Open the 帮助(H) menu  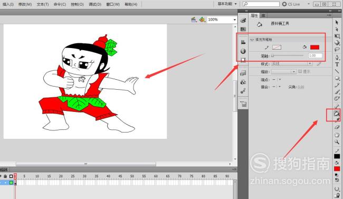131,4
